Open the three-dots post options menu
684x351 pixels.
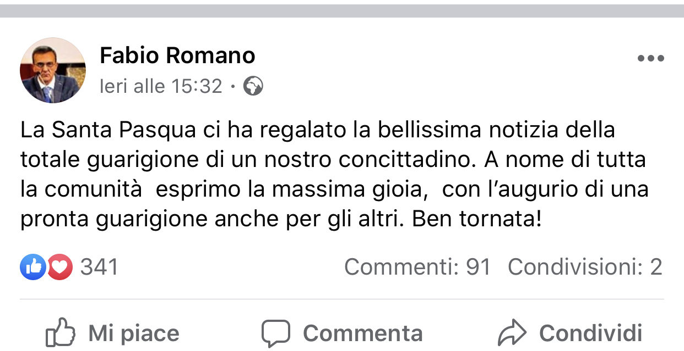click(650, 59)
